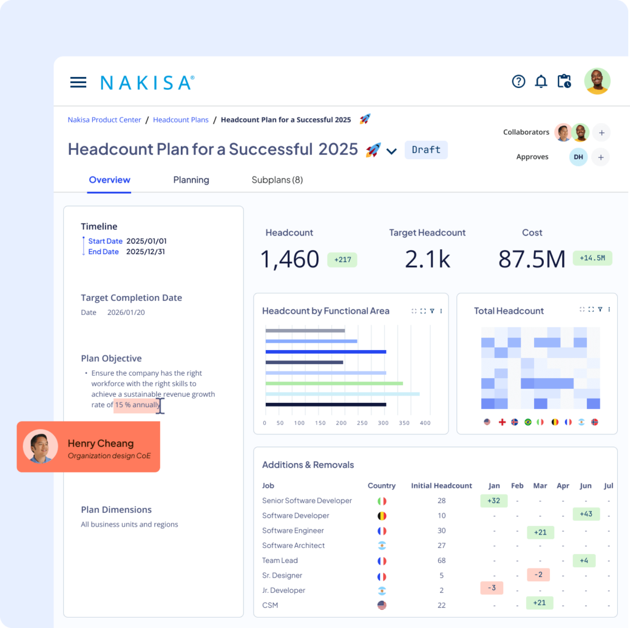This screenshot has width=630, height=628.
Task: Open the Total Headcount chart filter
Action: click(600, 311)
